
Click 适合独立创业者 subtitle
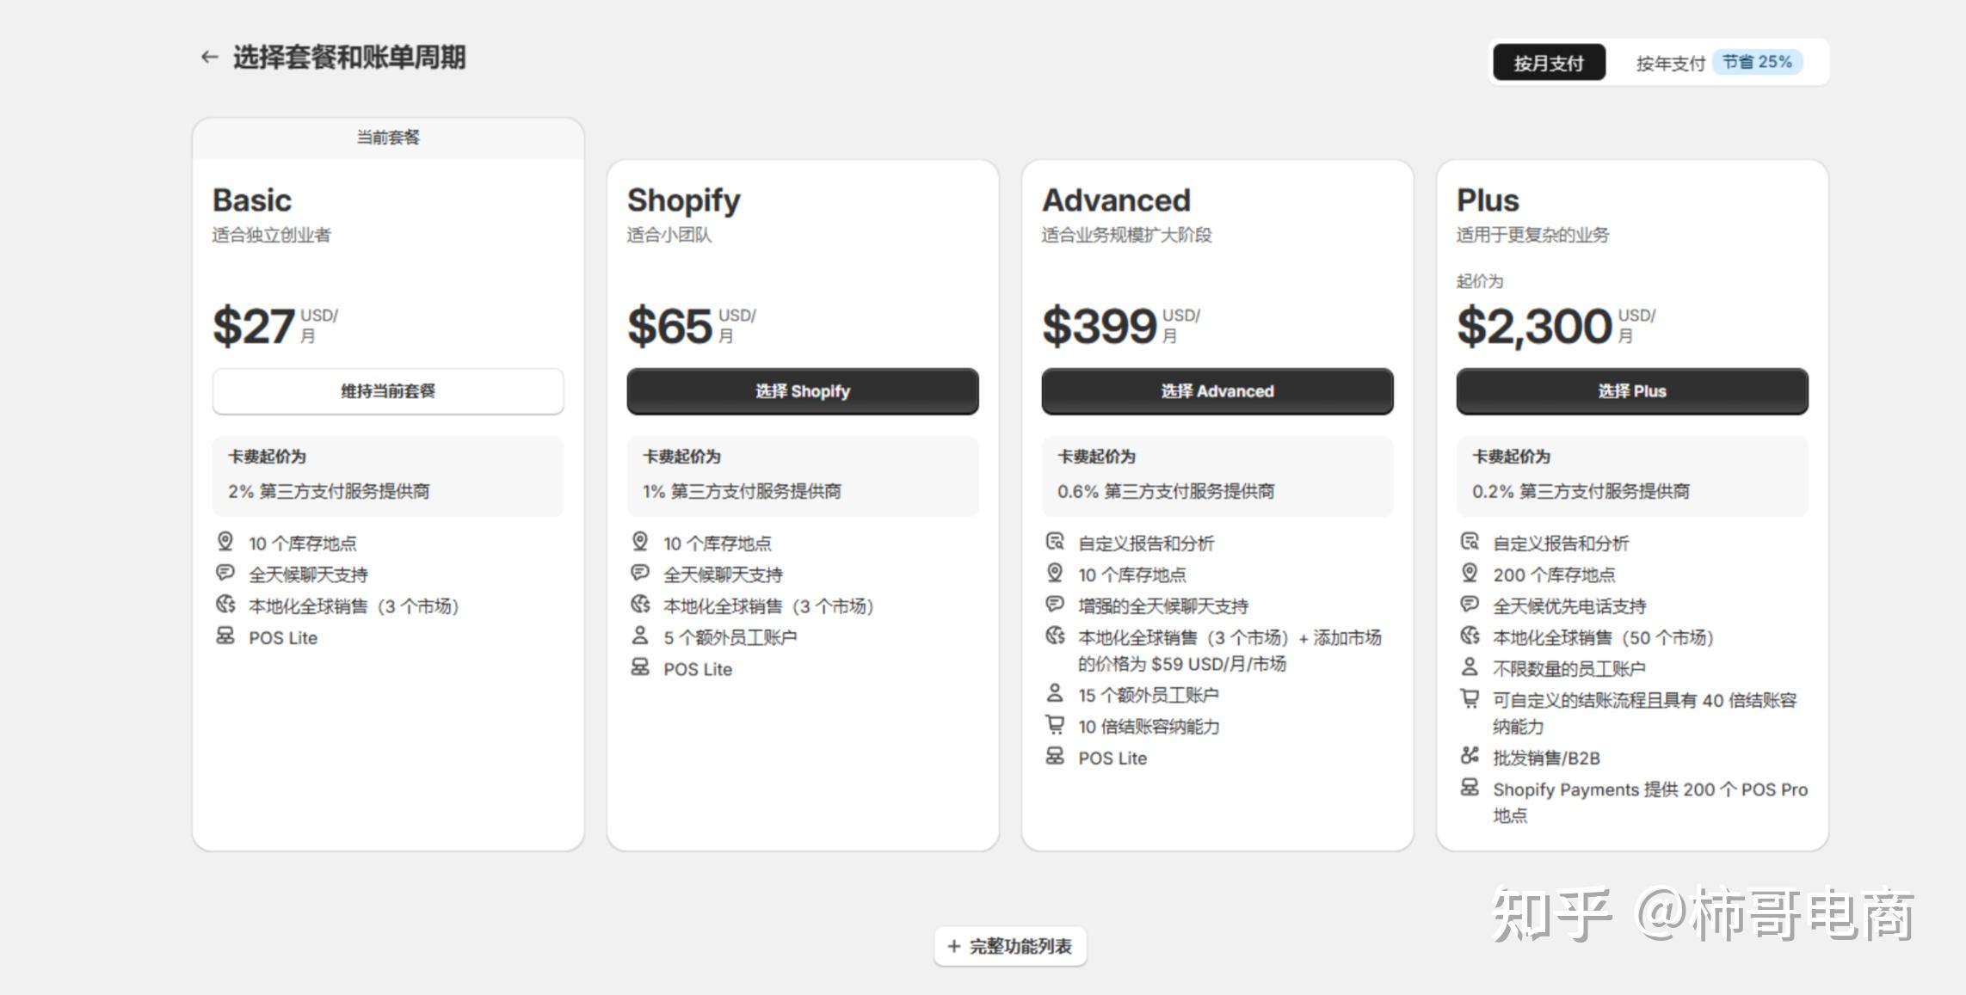coord(271,236)
